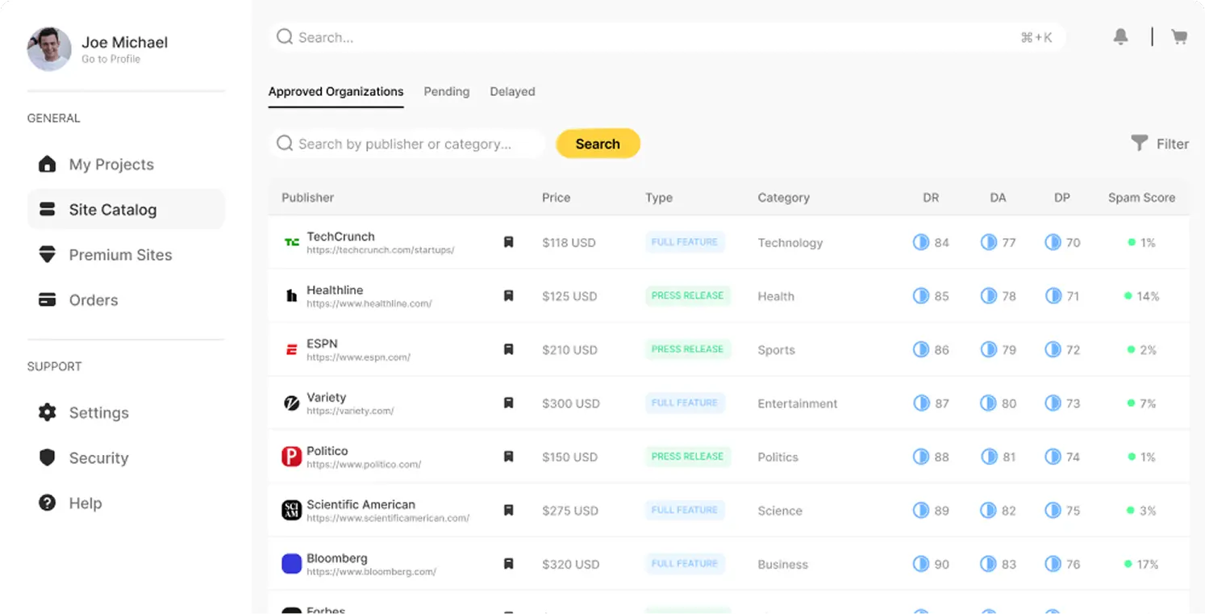
Task: Bookmark the Politico row
Action: pyautogui.click(x=508, y=457)
